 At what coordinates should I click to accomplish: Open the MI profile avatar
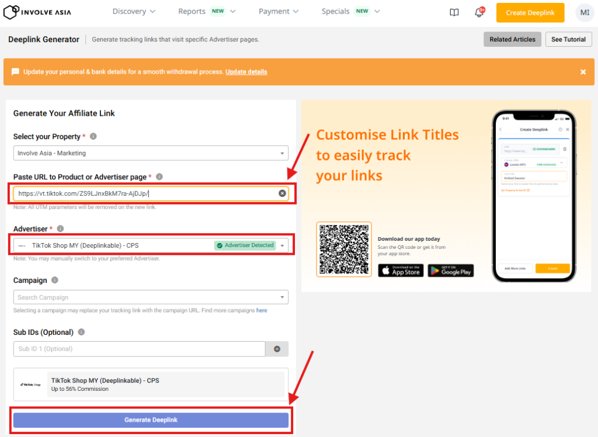pos(585,12)
